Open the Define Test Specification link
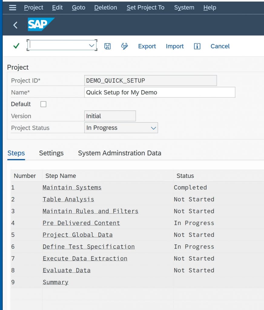The image size is (264, 310). pos(89,247)
